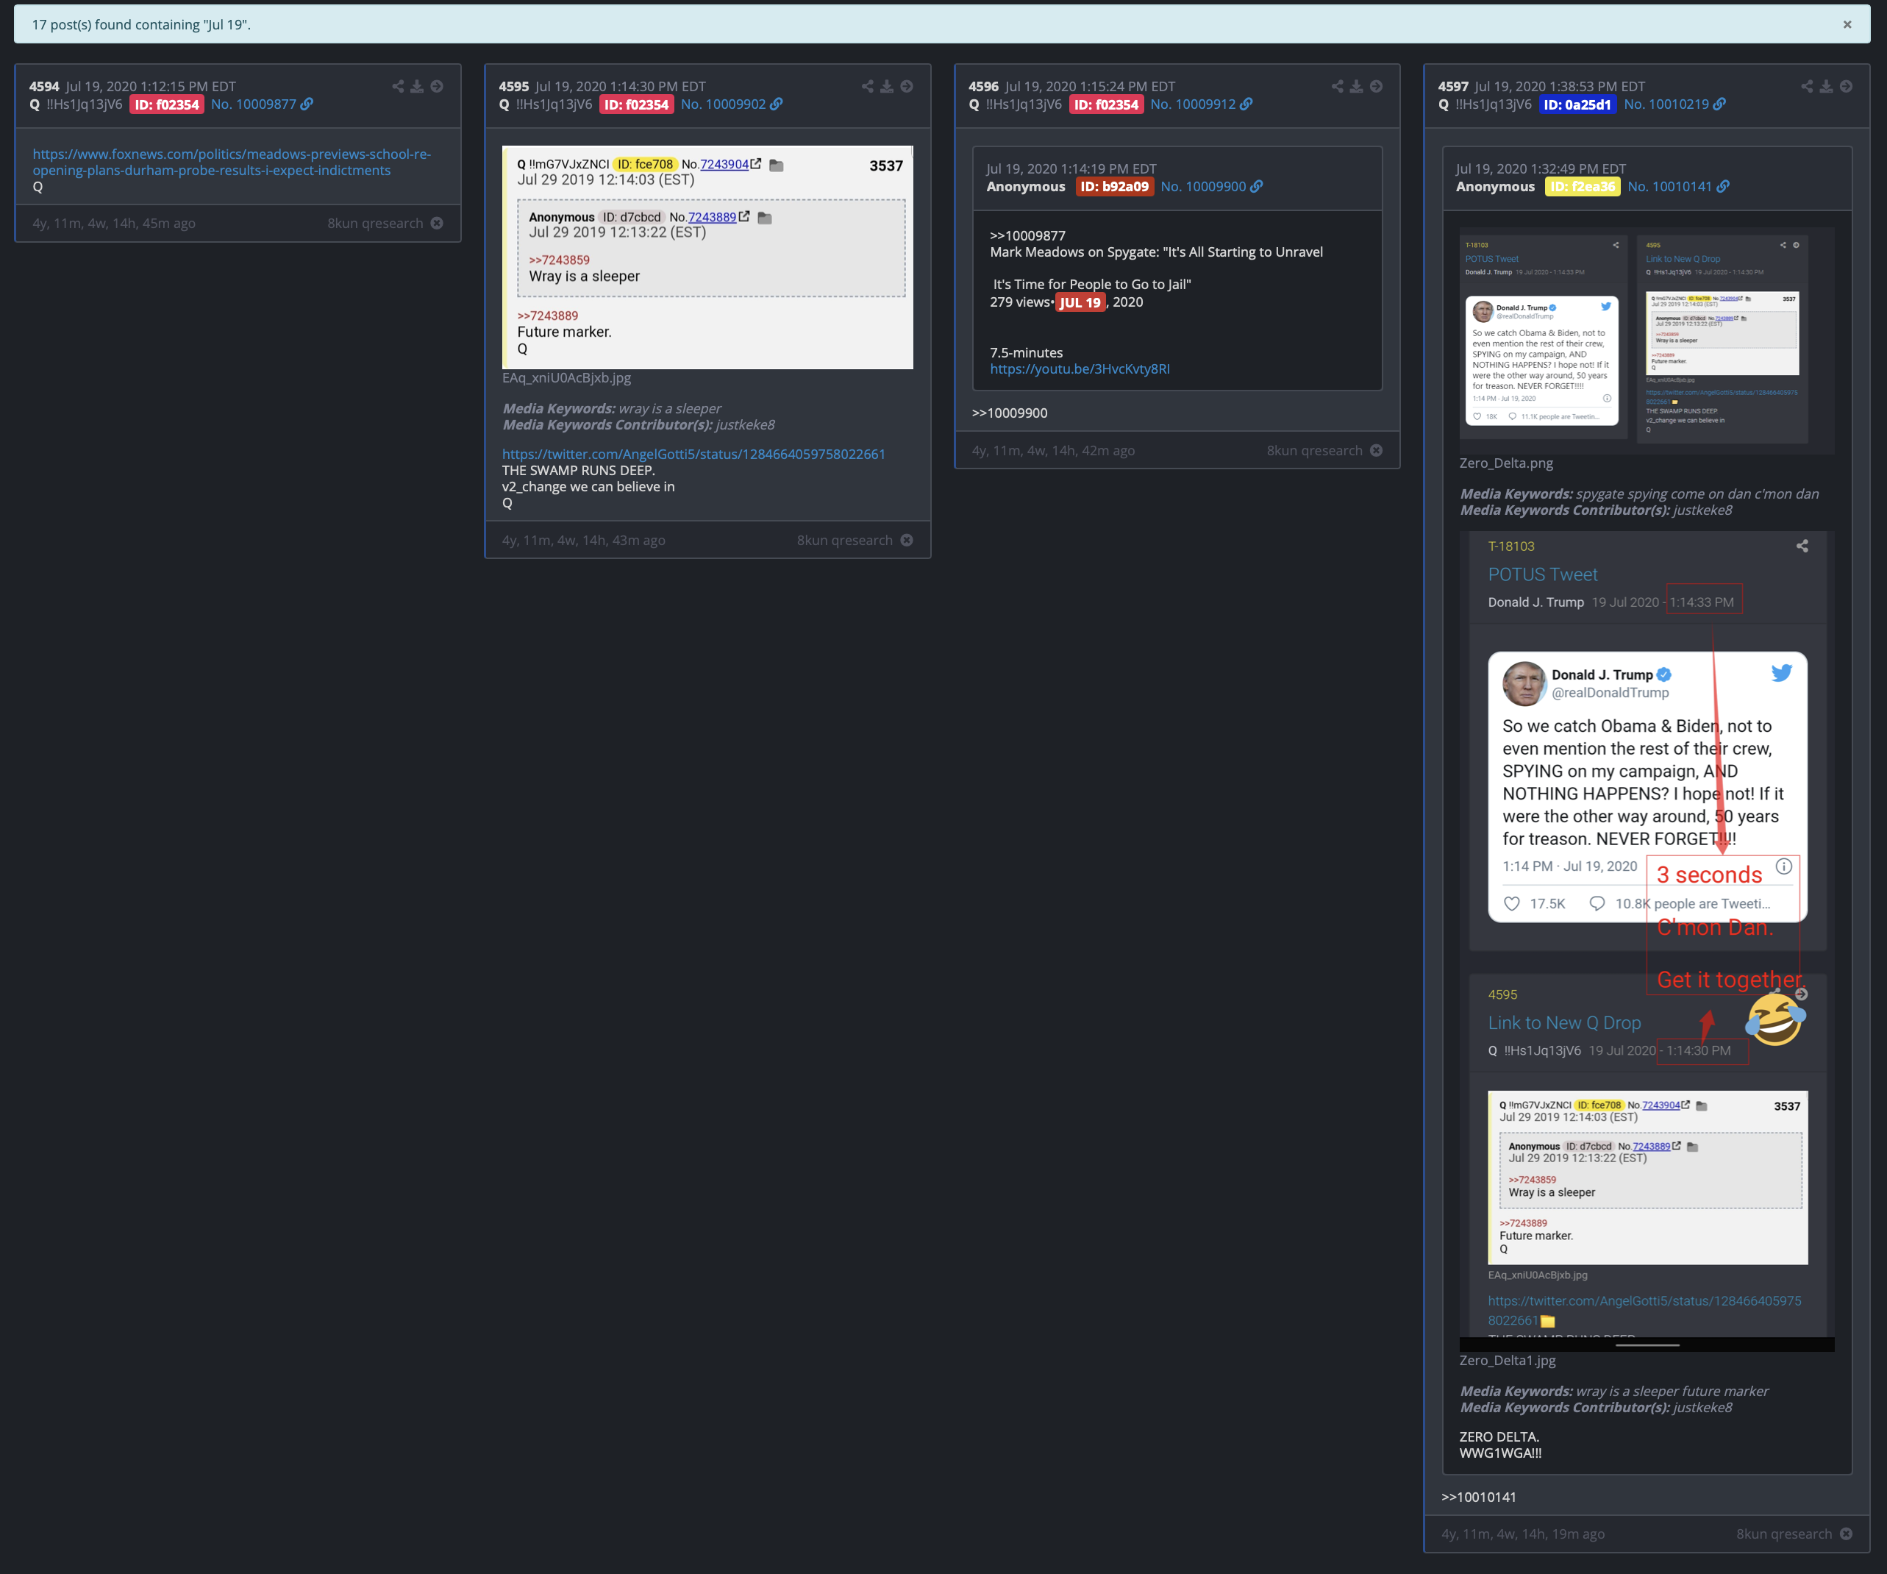Screen dimensions: 1887x1574
Task: Click chain-link icon next to No. 10009912
Action: [1246, 104]
